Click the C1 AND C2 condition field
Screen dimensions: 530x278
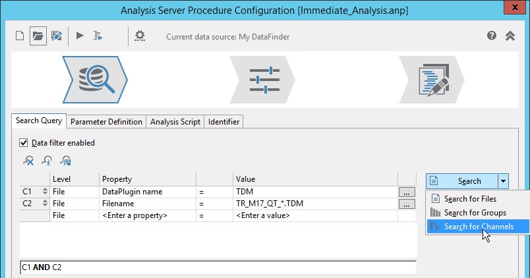pos(218,267)
